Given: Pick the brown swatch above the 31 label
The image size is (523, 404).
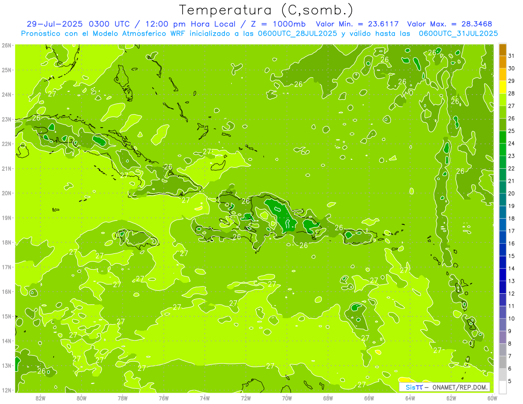Looking at the screenshot, I should pyautogui.click(x=503, y=50).
